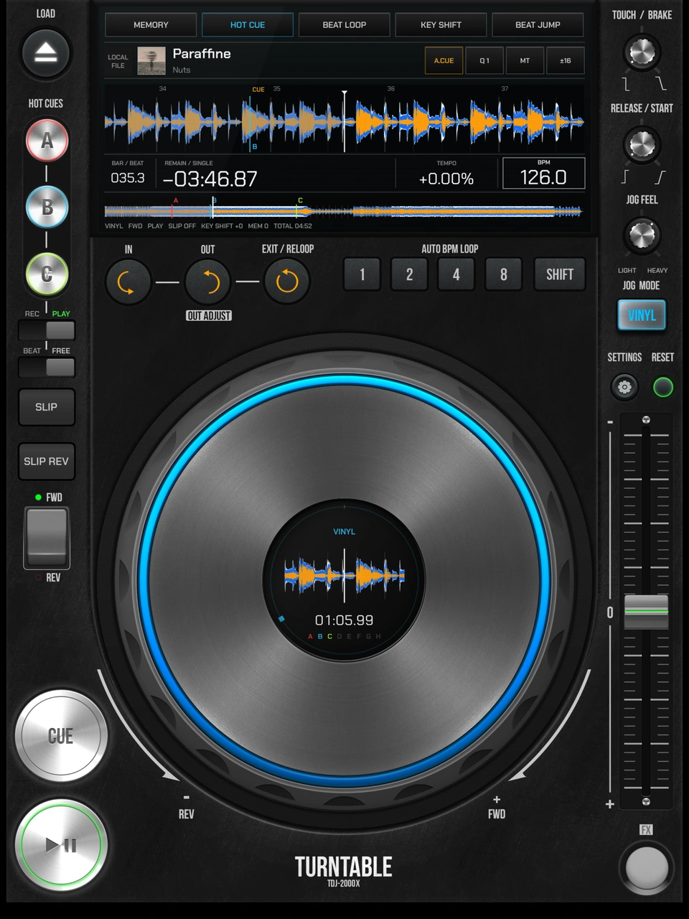Open the Beat Loop tab
This screenshot has height=919, width=689.
[x=344, y=24]
